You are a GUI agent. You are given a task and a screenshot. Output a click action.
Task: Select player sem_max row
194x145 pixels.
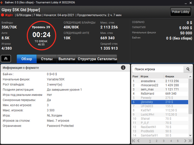point(160,89)
